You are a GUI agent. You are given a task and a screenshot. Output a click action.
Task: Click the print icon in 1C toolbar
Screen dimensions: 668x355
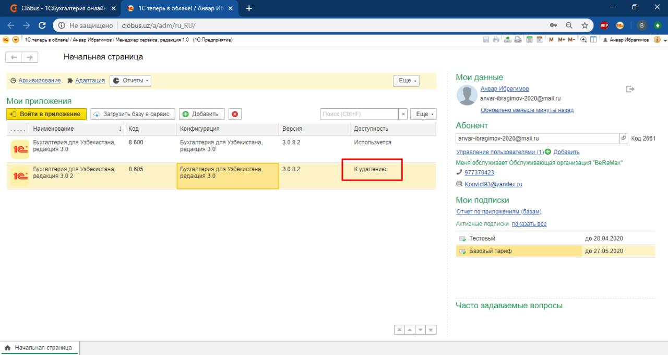point(496,40)
